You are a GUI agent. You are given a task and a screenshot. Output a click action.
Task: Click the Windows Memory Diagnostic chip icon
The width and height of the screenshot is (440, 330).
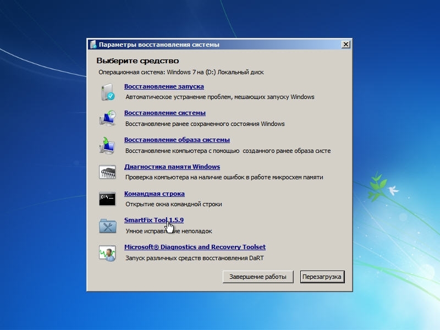tap(107, 172)
